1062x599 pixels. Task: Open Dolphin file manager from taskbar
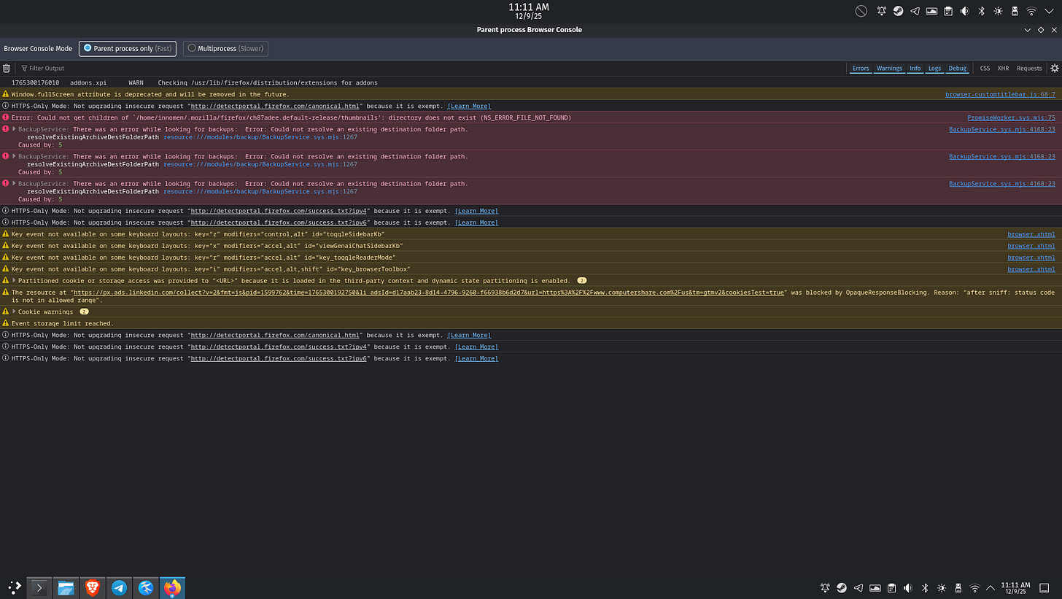[66, 587]
